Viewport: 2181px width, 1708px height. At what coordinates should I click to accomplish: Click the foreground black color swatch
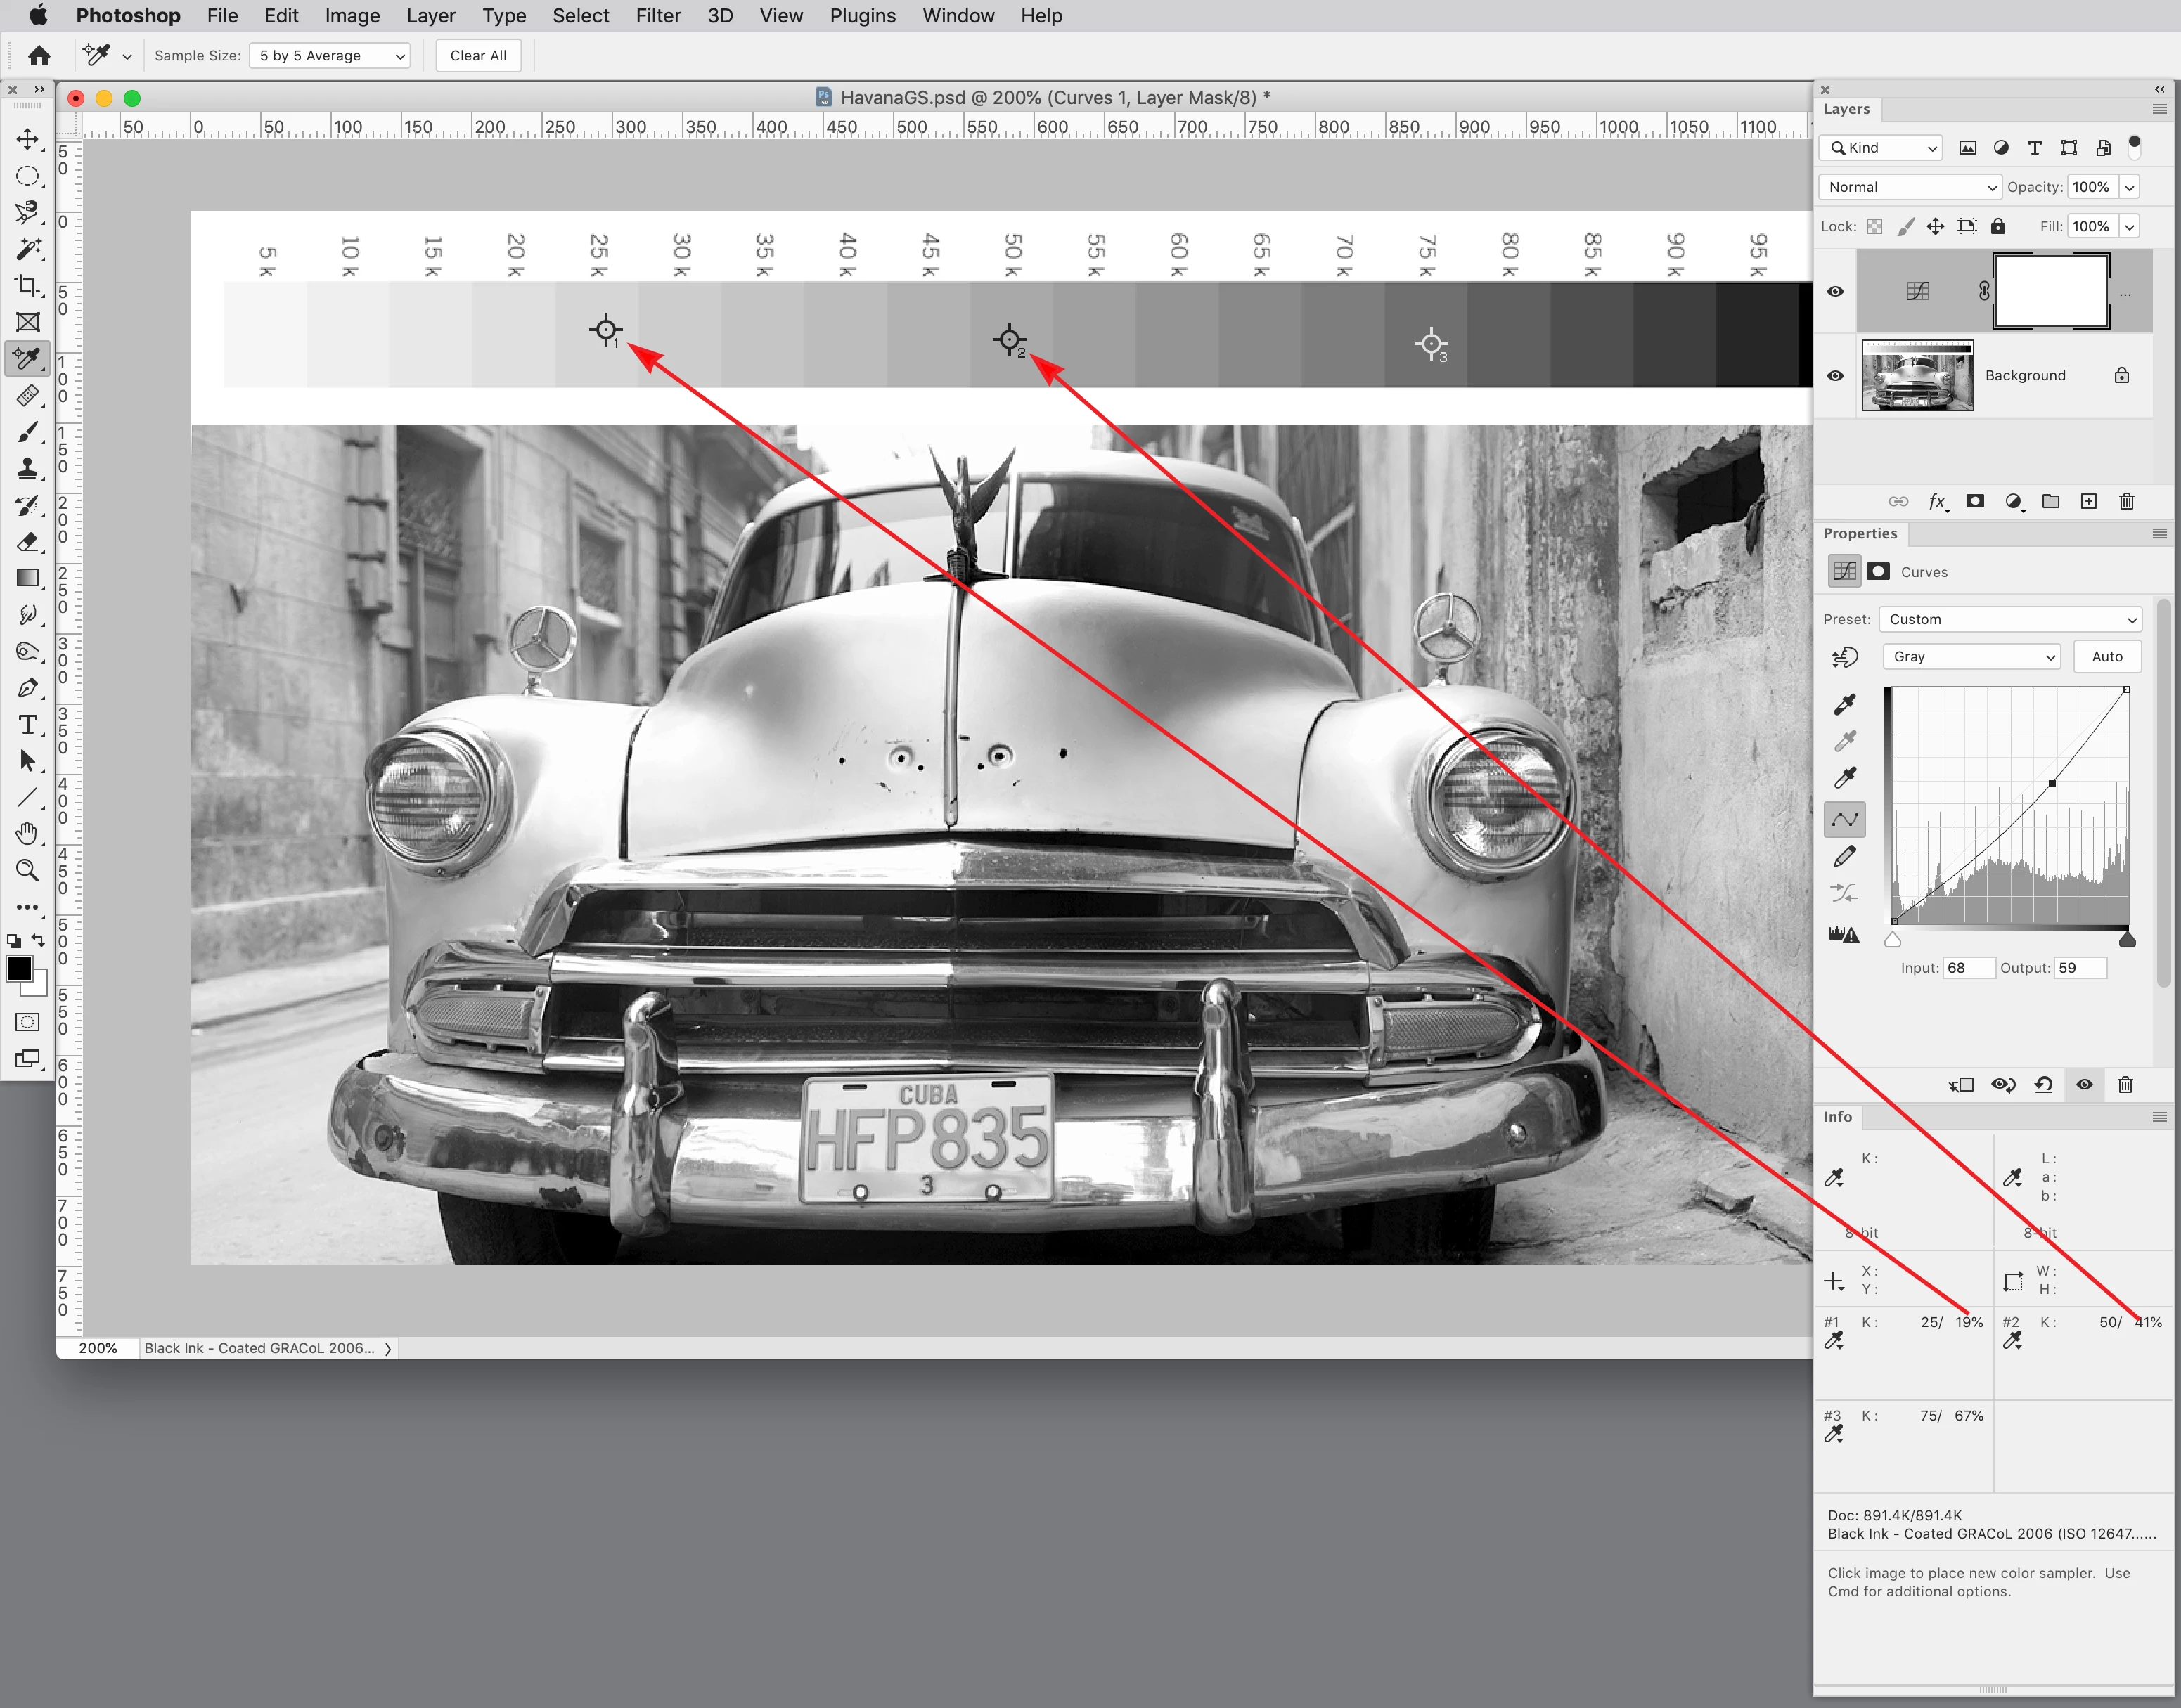coord(19,968)
